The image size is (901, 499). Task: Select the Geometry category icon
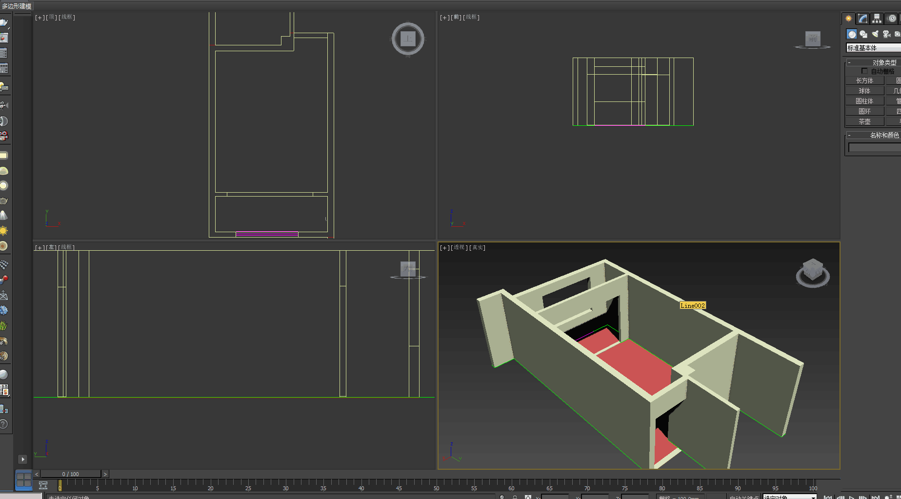tap(852, 34)
